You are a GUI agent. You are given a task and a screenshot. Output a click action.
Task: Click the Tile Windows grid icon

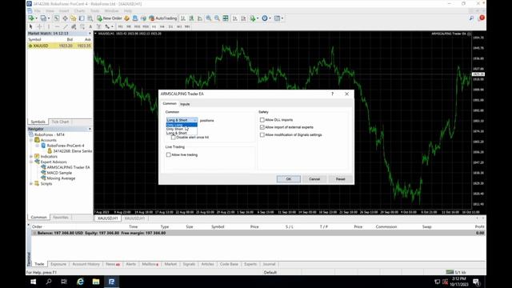tap(226, 18)
